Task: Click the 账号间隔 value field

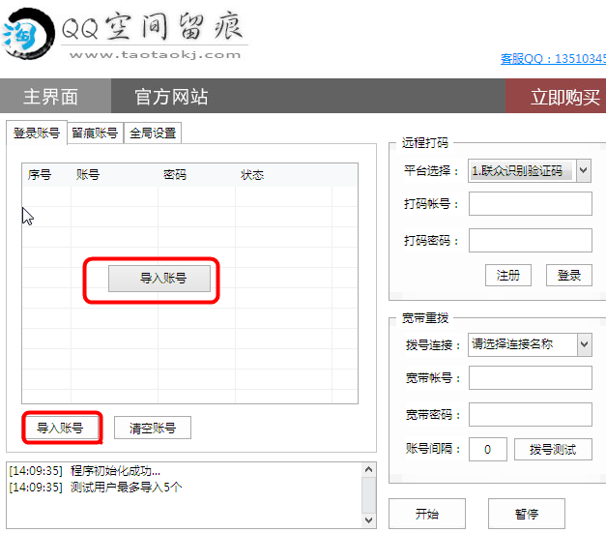Action: point(488,449)
